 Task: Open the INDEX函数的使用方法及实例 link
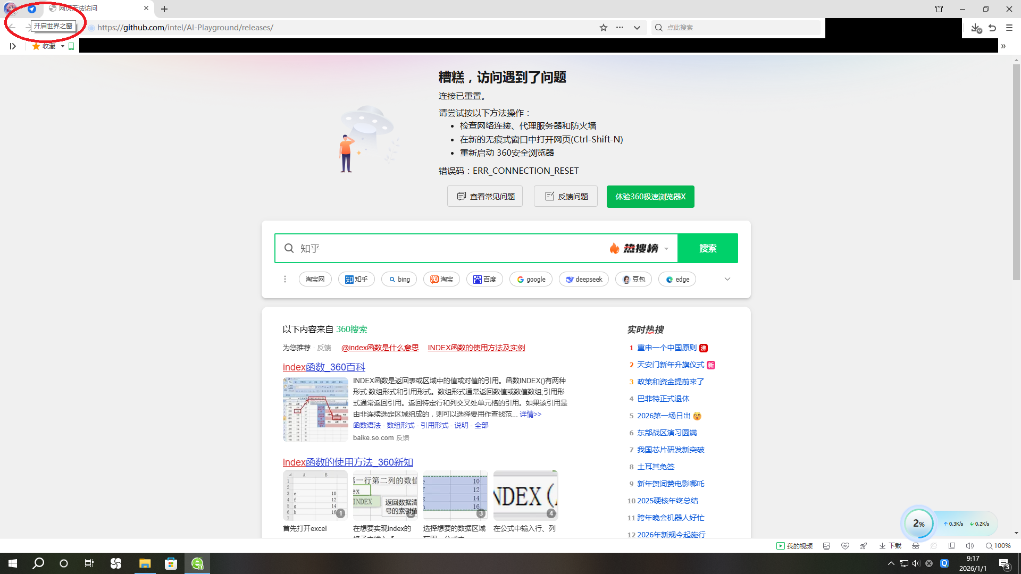(476, 348)
